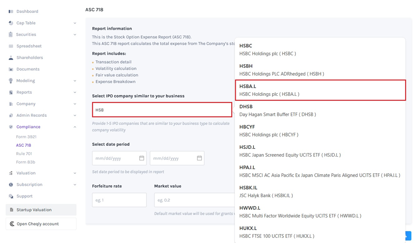Expand the Securities menu chevron
Image resolution: width=417 pixels, height=243 pixels.
(x=75, y=35)
